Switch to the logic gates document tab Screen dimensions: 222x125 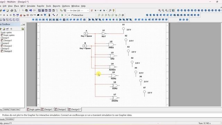tap(34, 109)
